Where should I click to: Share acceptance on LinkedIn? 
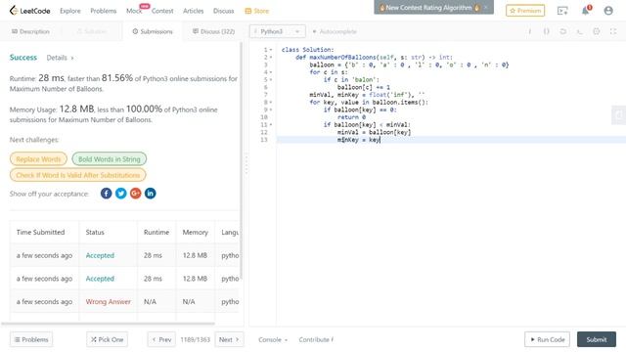pos(150,194)
